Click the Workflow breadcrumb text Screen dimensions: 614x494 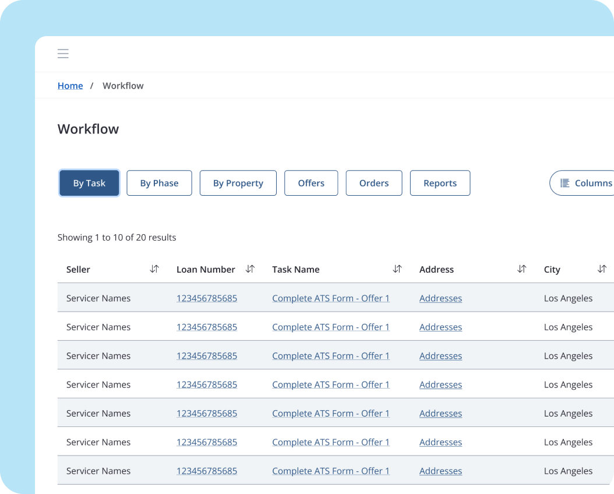(123, 86)
